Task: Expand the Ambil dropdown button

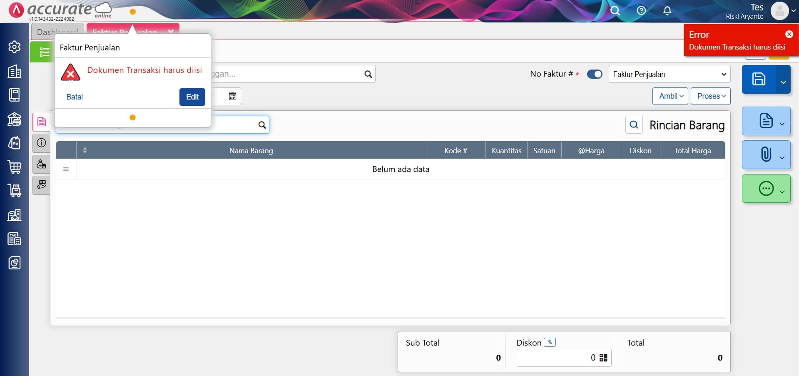Action: pyautogui.click(x=670, y=96)
